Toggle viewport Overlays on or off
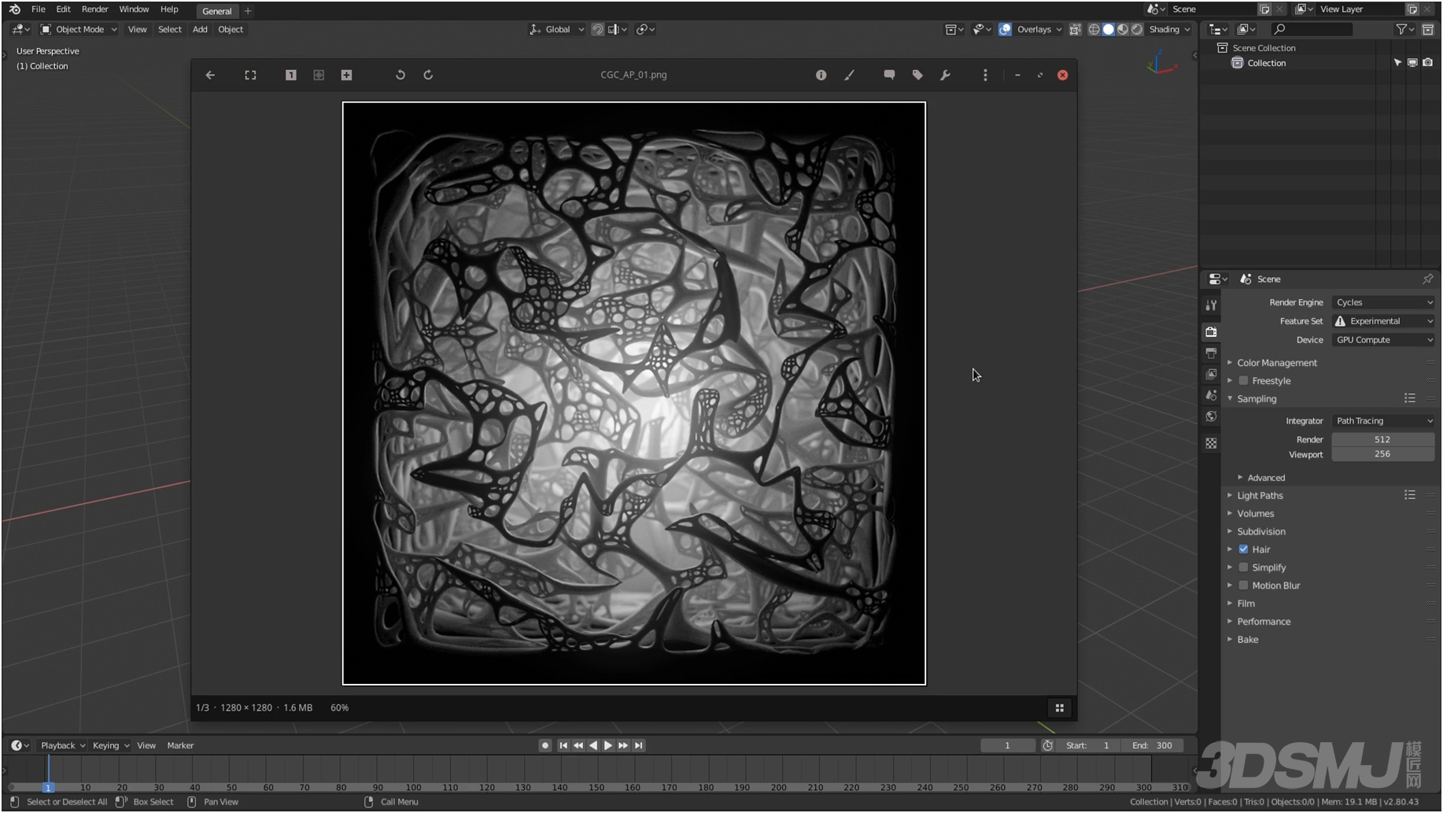Screen dimensions: 1443x813 tap(1006, 30)
